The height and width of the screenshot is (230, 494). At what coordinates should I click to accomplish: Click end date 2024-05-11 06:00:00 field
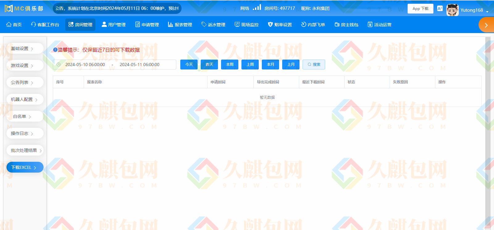point(140,65)
